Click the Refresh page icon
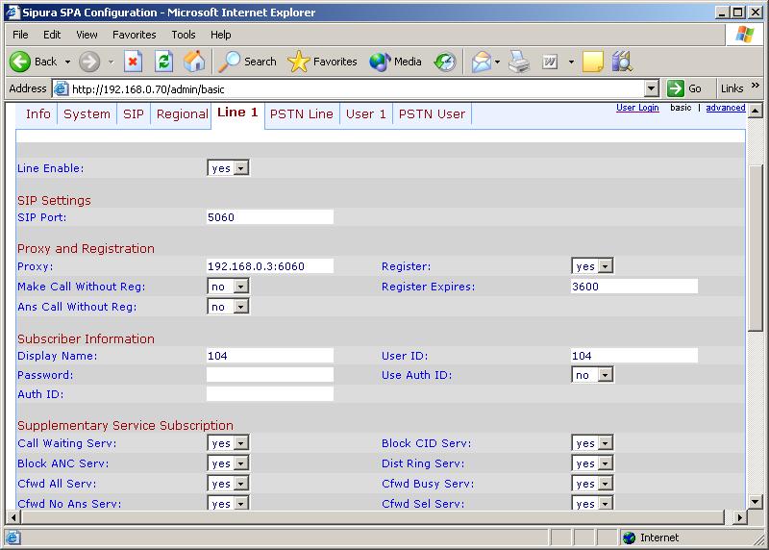Screen dimensions: 769x550 tap(164, 62)
